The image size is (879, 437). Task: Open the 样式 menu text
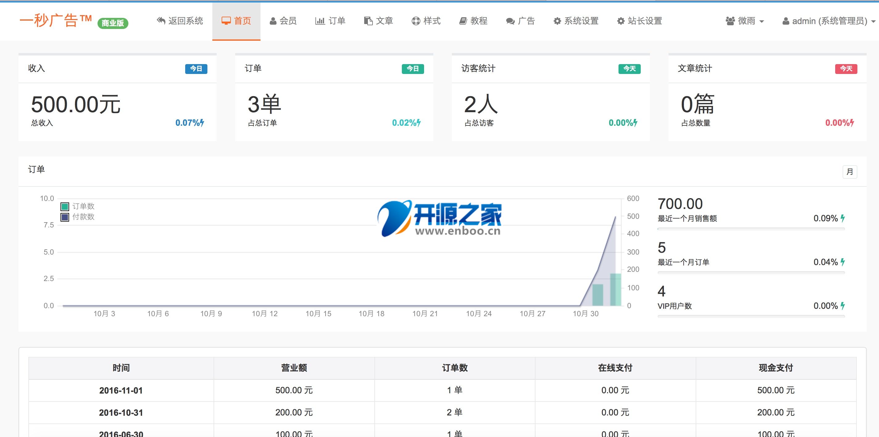click(x=432, y=21)
